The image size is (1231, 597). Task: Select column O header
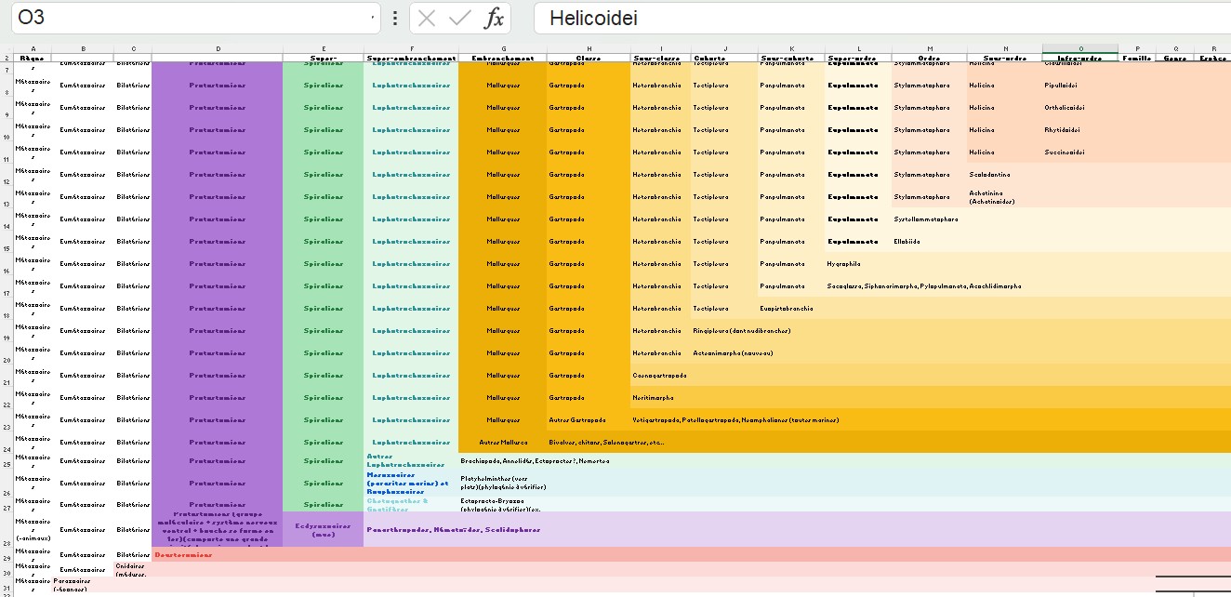pyautogui.click(x=1080, y=48)
